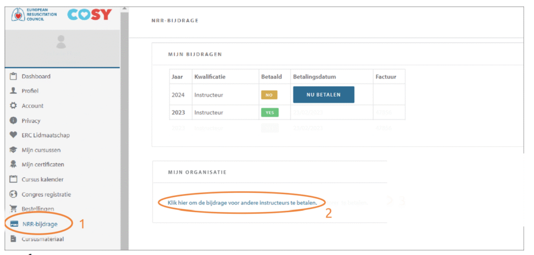534x255 pixels.
Task: Click the Dashboard clipboard icon
Action: pos(14,76)
